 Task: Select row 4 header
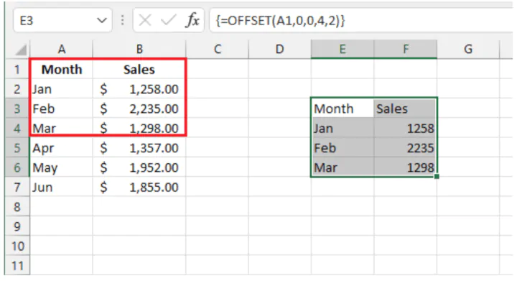coord(17,128)
